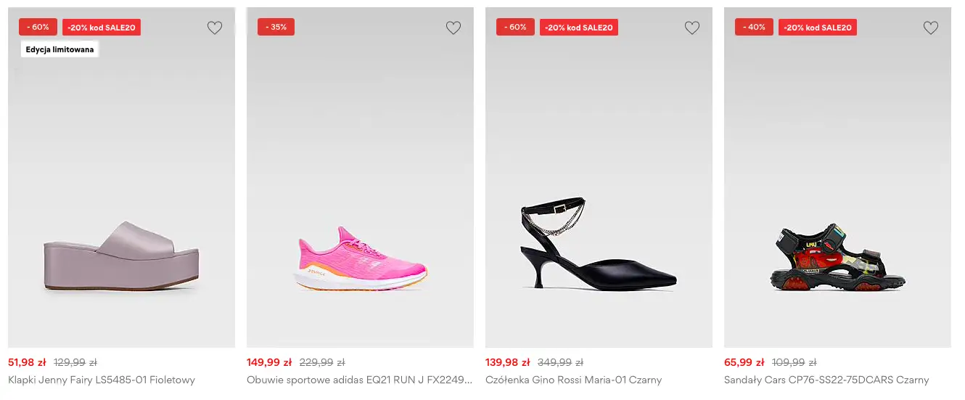
Task: Click the 139,98 zł sale price
Action: tap(507, 362)
